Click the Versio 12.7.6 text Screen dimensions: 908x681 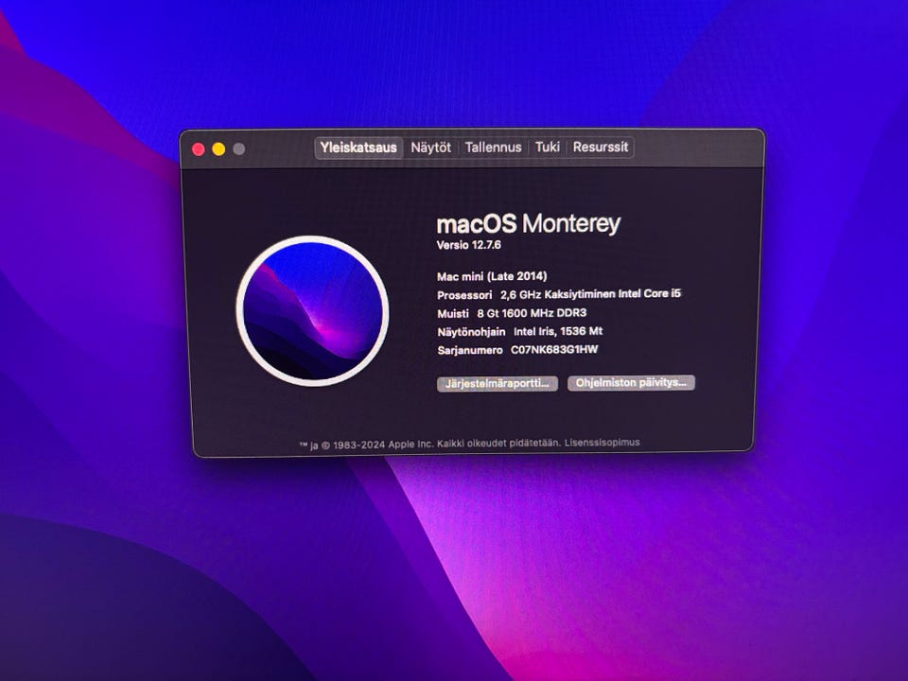click(x=468, y=245)
